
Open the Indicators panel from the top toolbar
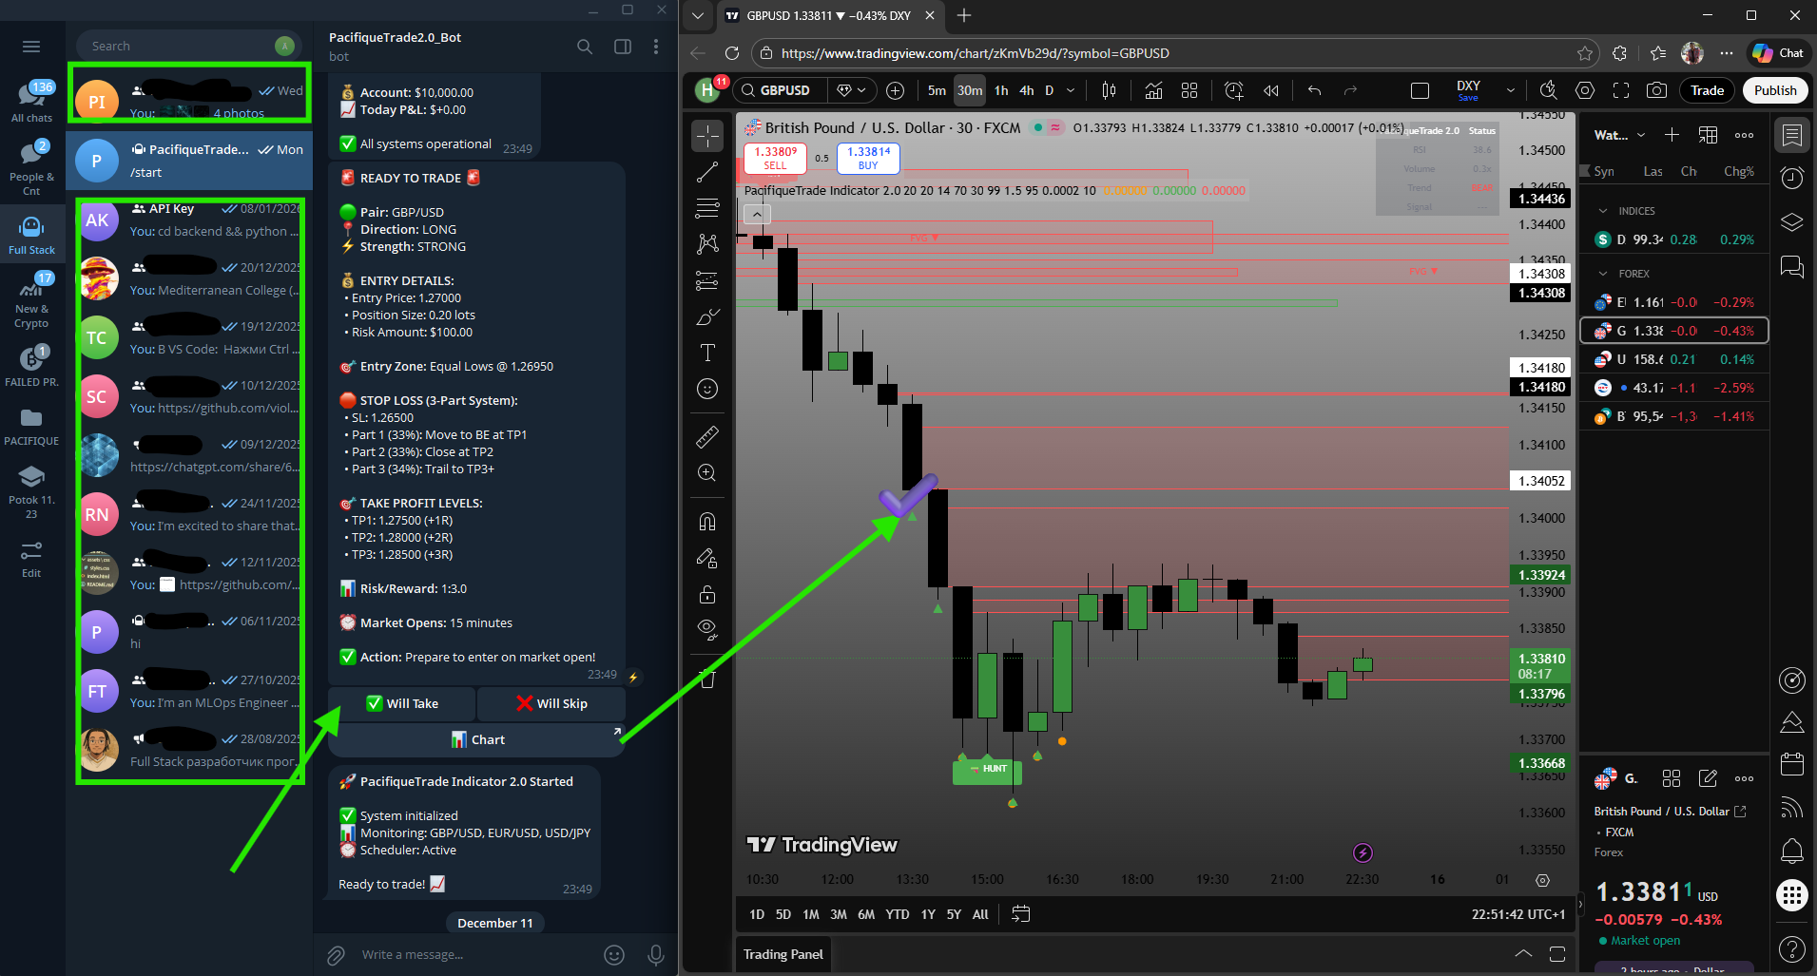pyautogui.click(x=1153, y=90)
